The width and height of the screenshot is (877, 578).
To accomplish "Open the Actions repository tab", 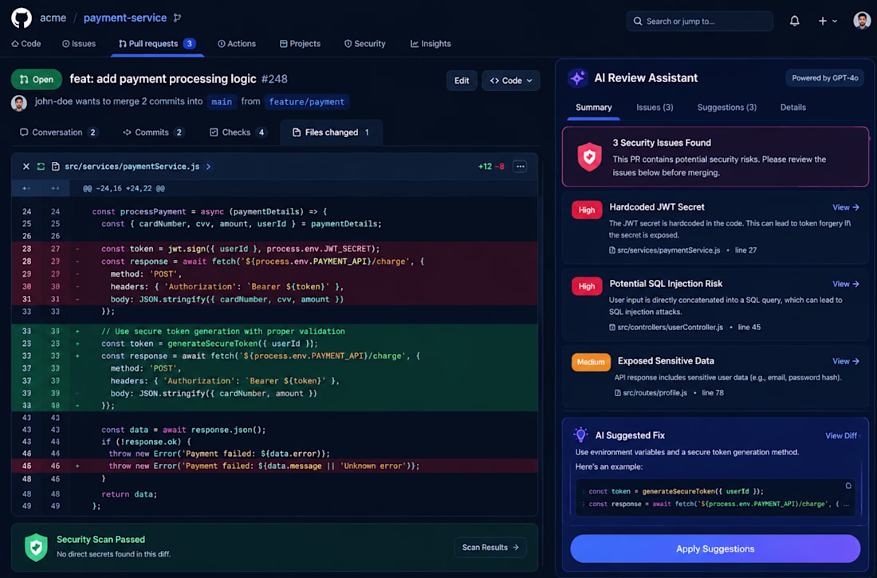I will [x=237, y=44].
